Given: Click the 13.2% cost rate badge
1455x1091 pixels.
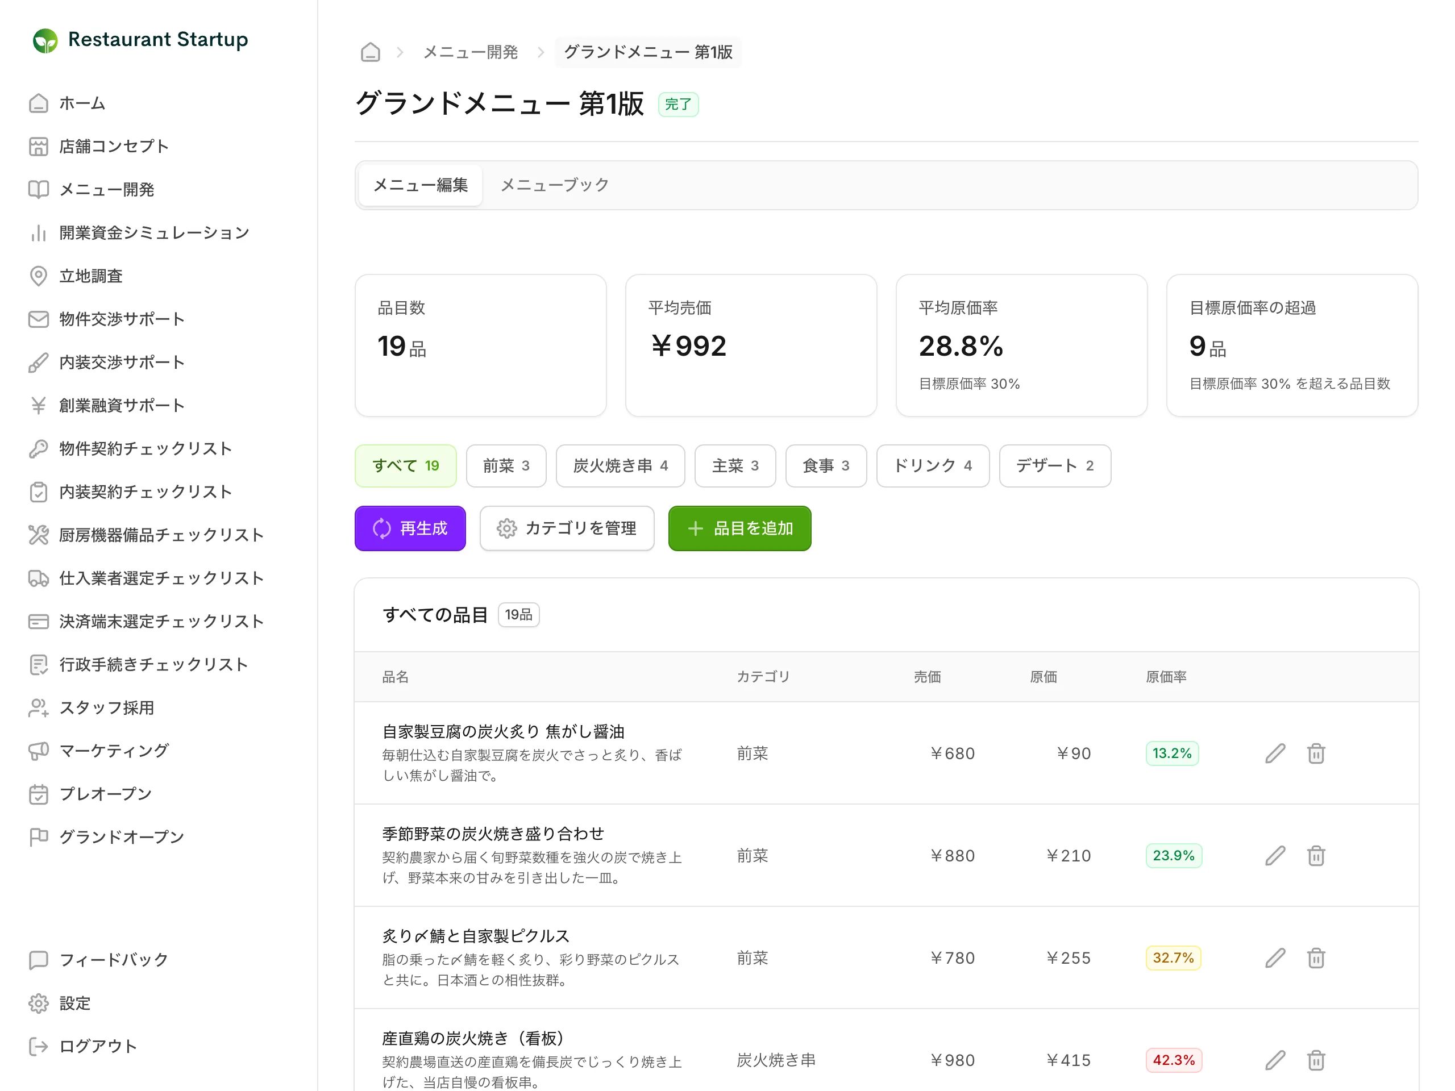Looking at the screenshot, I should pyautogui.click(x=1171, y=753).
